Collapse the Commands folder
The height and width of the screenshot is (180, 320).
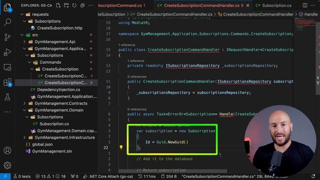click(50, 62)
